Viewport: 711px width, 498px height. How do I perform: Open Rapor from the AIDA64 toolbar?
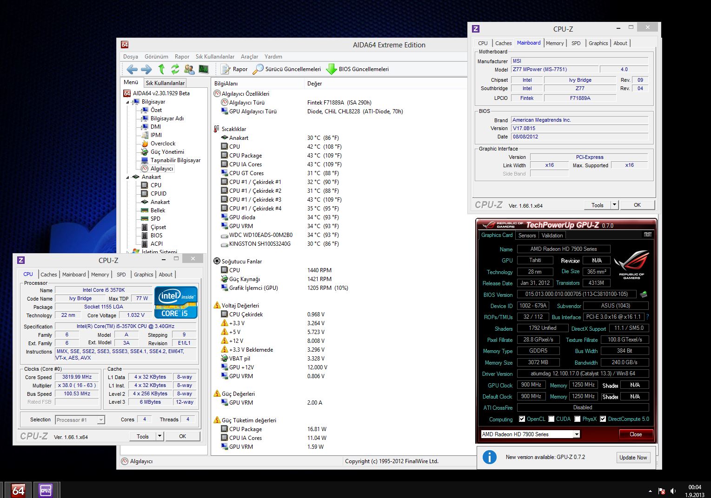click(x=234, y=69)
